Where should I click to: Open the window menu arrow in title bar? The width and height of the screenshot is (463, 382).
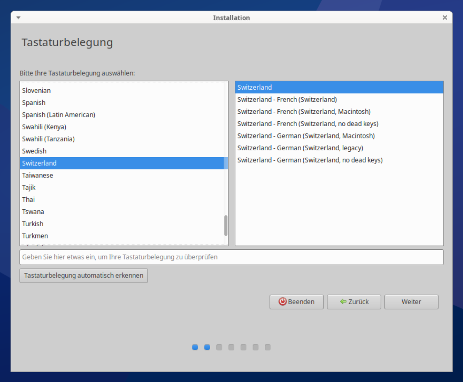coord(18,18)
